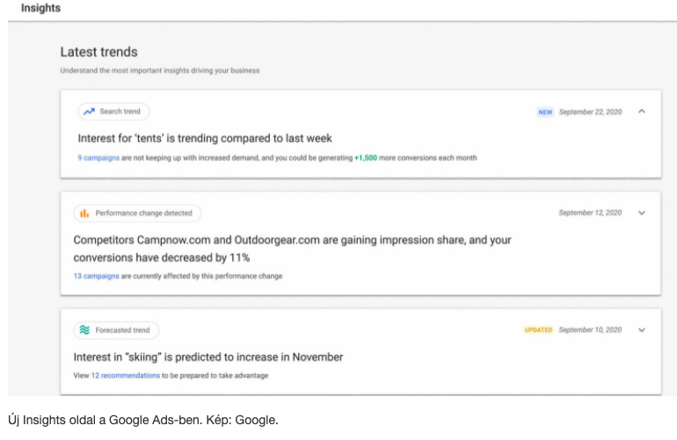This screenshot has height=440, width=677.
Task: Click the Performance change detected chip
Action: pyautogui.click(x=137, y=213)
